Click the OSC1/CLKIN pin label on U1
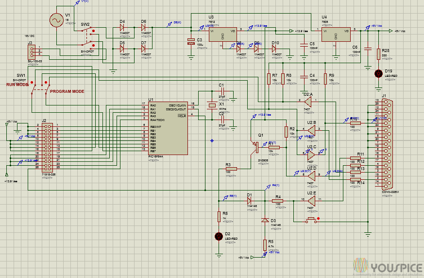This screenshot has height=278, width=424. coord(177,105)
